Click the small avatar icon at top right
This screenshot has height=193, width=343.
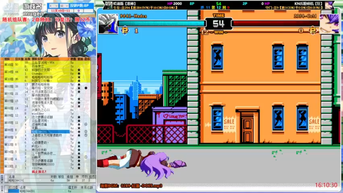pos(329,5)
